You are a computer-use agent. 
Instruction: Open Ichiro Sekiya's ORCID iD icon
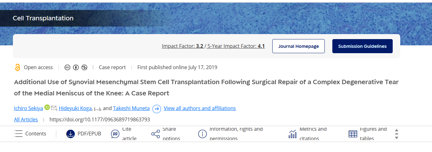47,108
